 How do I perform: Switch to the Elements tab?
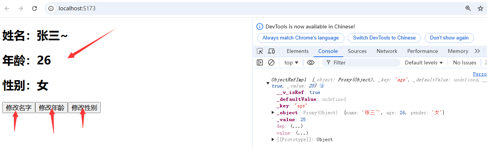click(298, 51)
